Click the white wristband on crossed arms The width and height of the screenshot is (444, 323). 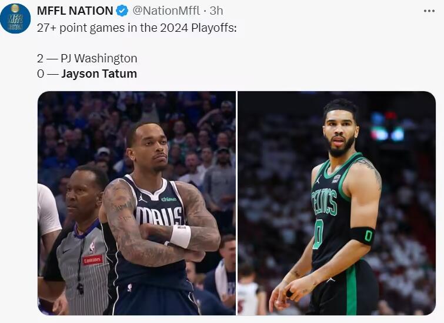180,236
